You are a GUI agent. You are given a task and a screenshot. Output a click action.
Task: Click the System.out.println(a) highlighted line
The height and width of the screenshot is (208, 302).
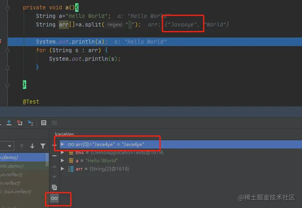coord(154,42)
